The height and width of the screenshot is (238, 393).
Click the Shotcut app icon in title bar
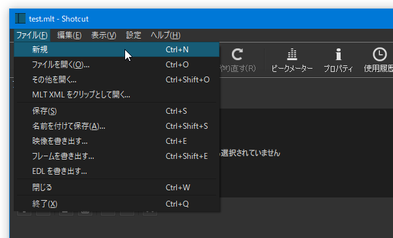(x=20, y=19)
